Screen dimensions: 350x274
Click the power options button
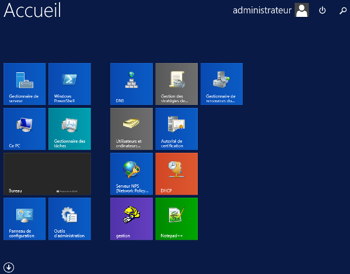323,10
